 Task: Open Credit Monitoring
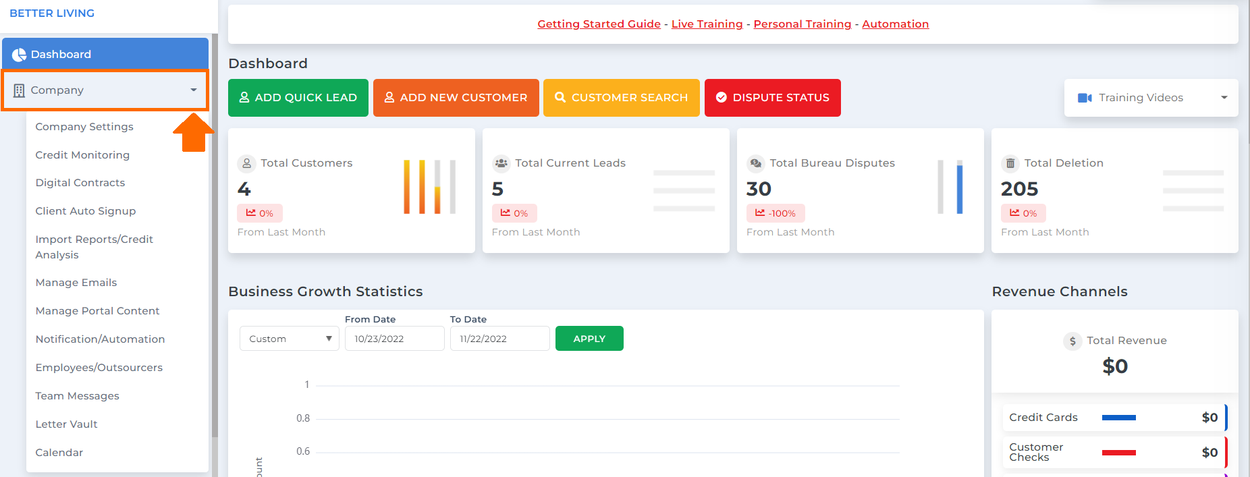click(82, 155)
